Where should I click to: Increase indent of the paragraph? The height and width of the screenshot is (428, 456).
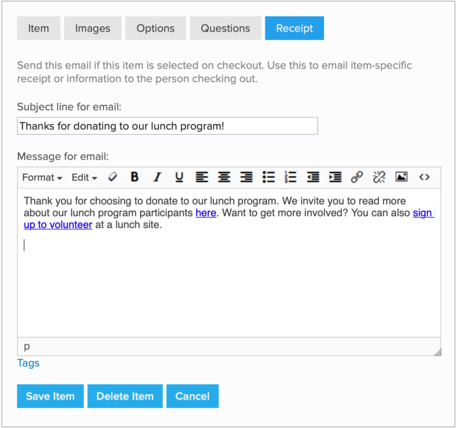click(335, 177)
